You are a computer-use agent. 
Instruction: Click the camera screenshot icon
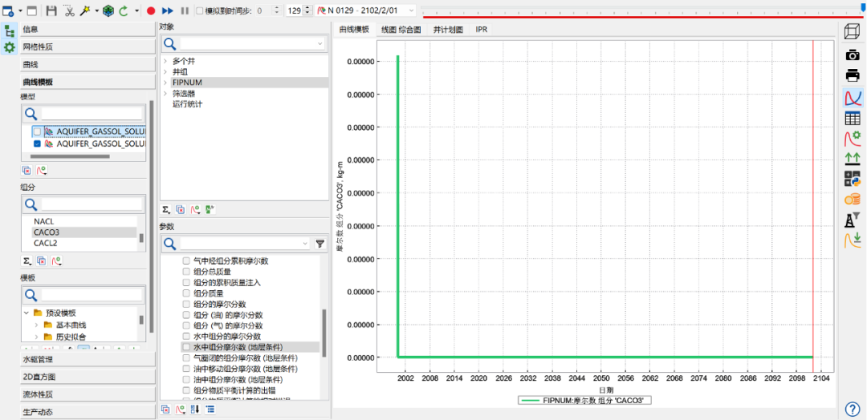(x=852, y=55)
